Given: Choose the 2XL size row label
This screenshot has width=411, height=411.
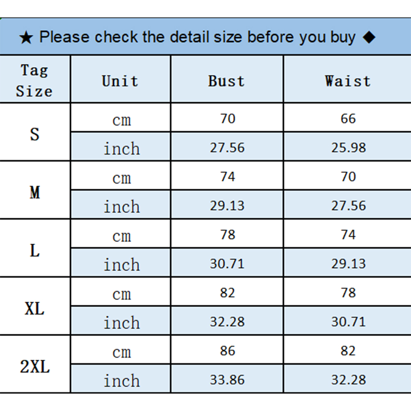Looking at the screenshot, I should 34,366.
